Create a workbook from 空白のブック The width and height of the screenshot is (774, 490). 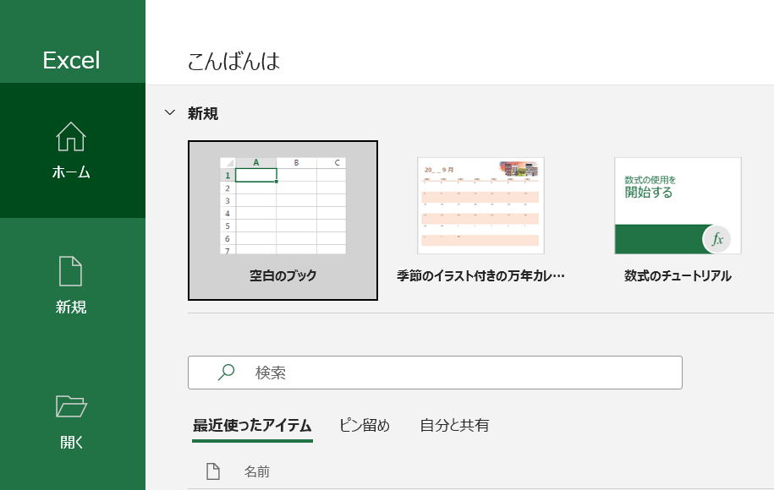click(x=283, y=220)
